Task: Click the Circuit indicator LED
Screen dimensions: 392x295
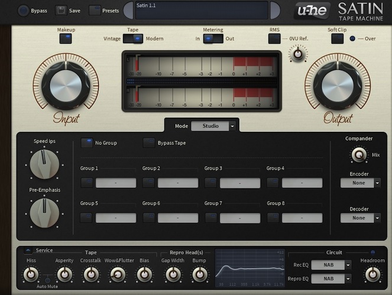Action: (372, 252)
